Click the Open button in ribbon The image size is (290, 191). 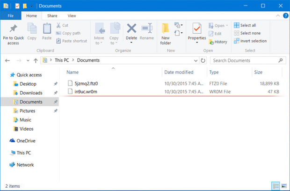coord(218,26)
